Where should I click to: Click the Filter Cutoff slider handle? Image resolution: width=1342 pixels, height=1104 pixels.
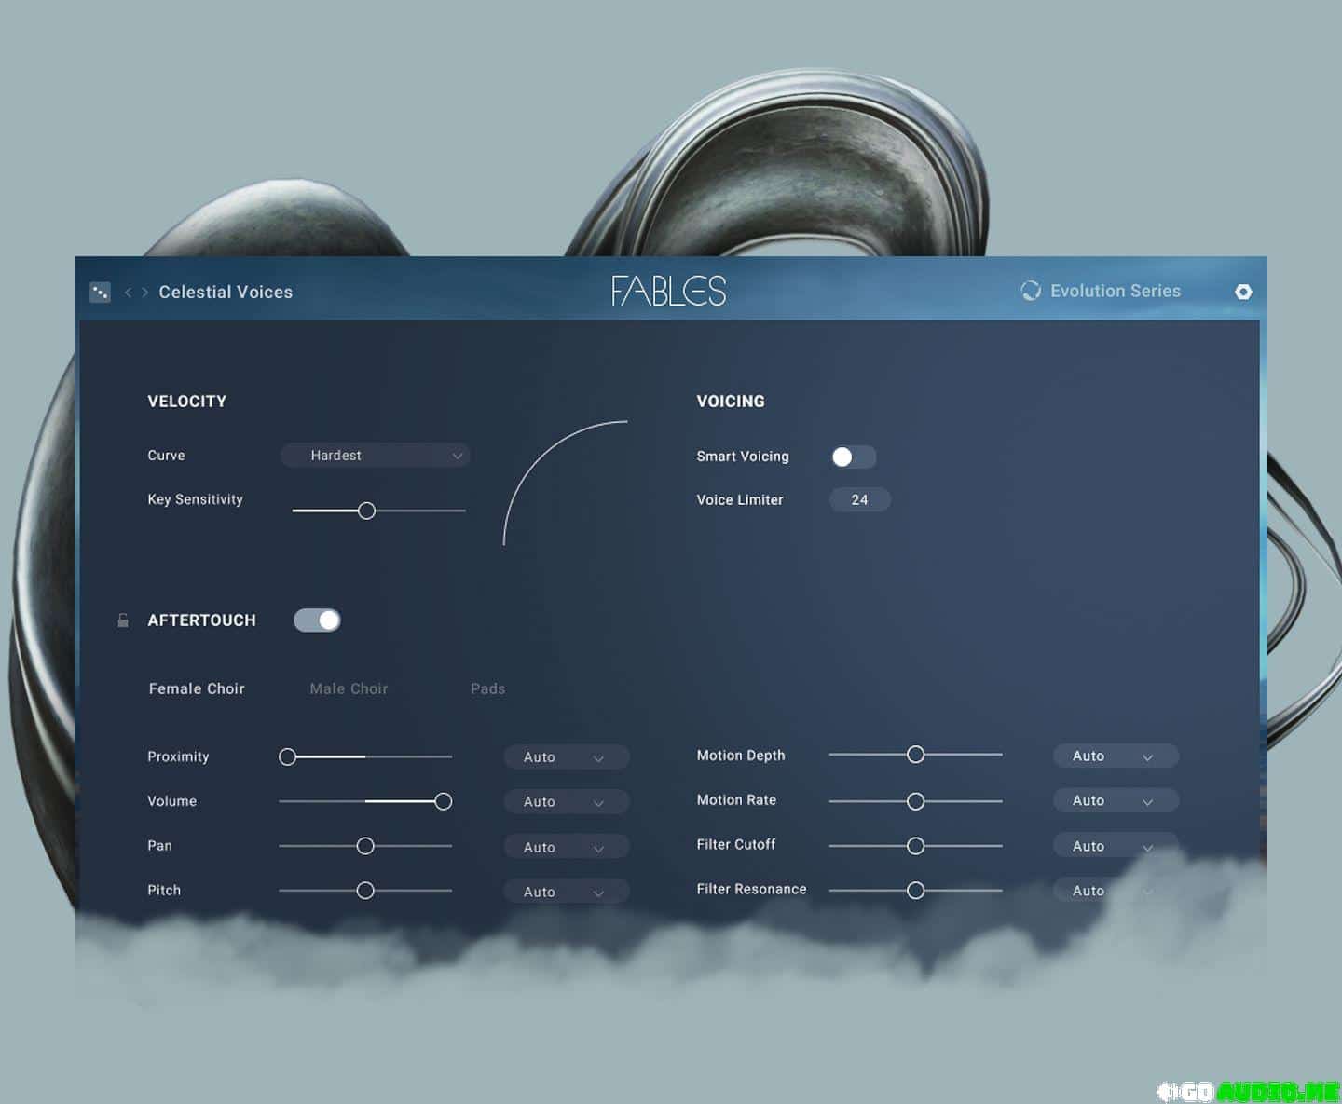coord(916,846)
